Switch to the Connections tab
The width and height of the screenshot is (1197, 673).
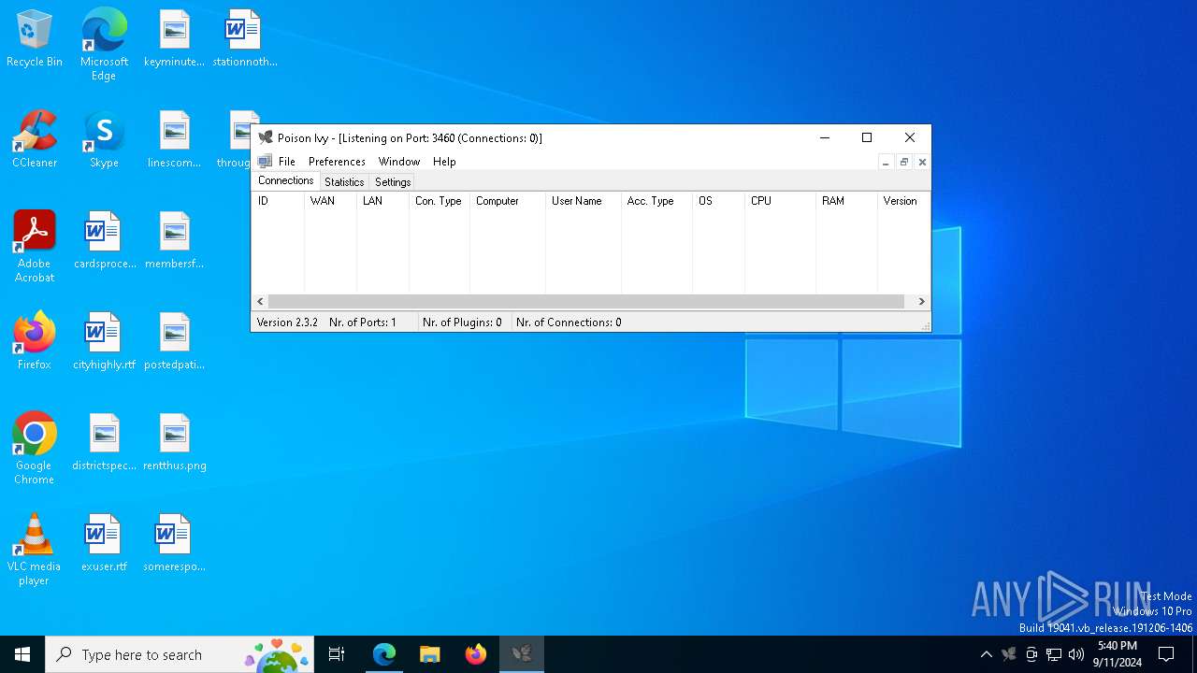(285, 180)
